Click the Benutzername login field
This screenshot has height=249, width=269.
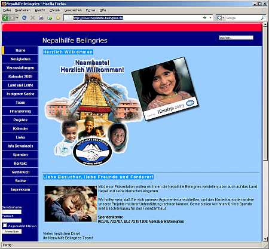click(x=12, y=212)
